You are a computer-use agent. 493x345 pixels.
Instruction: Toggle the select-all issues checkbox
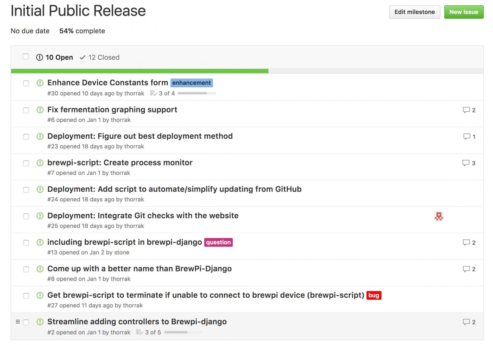(x=26, y=57)
